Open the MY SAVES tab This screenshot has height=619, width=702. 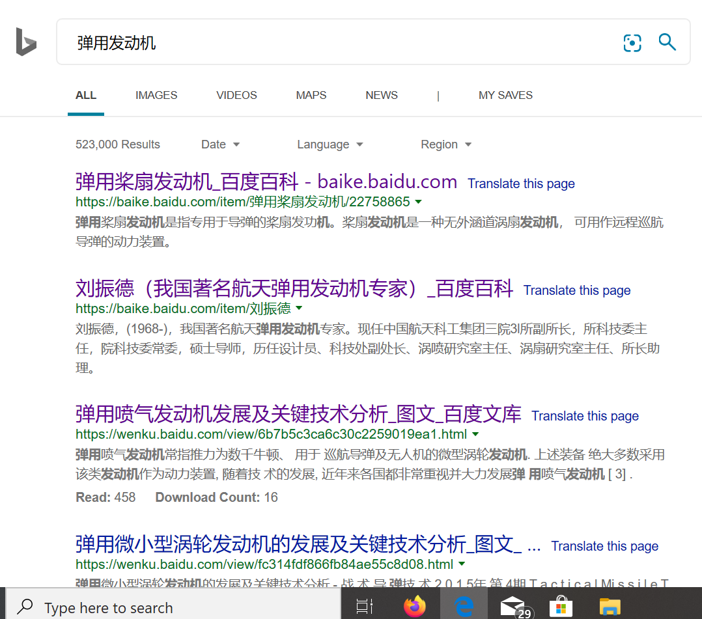[505, 95]
